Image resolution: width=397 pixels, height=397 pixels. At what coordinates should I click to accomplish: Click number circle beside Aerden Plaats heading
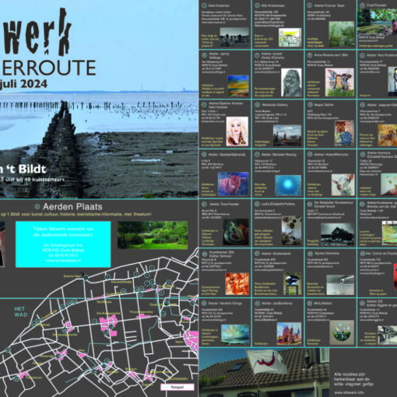pyautogui.click(x=37, y=206)
